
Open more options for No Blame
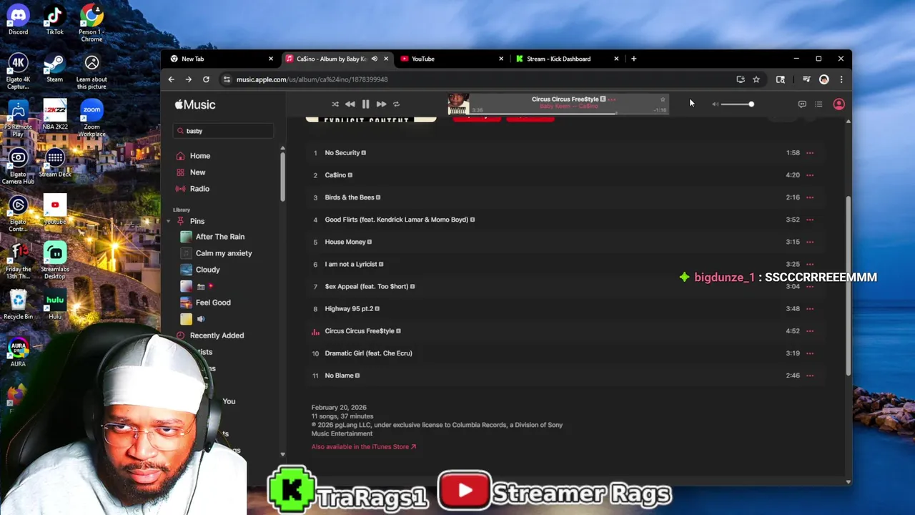point(810,376)
